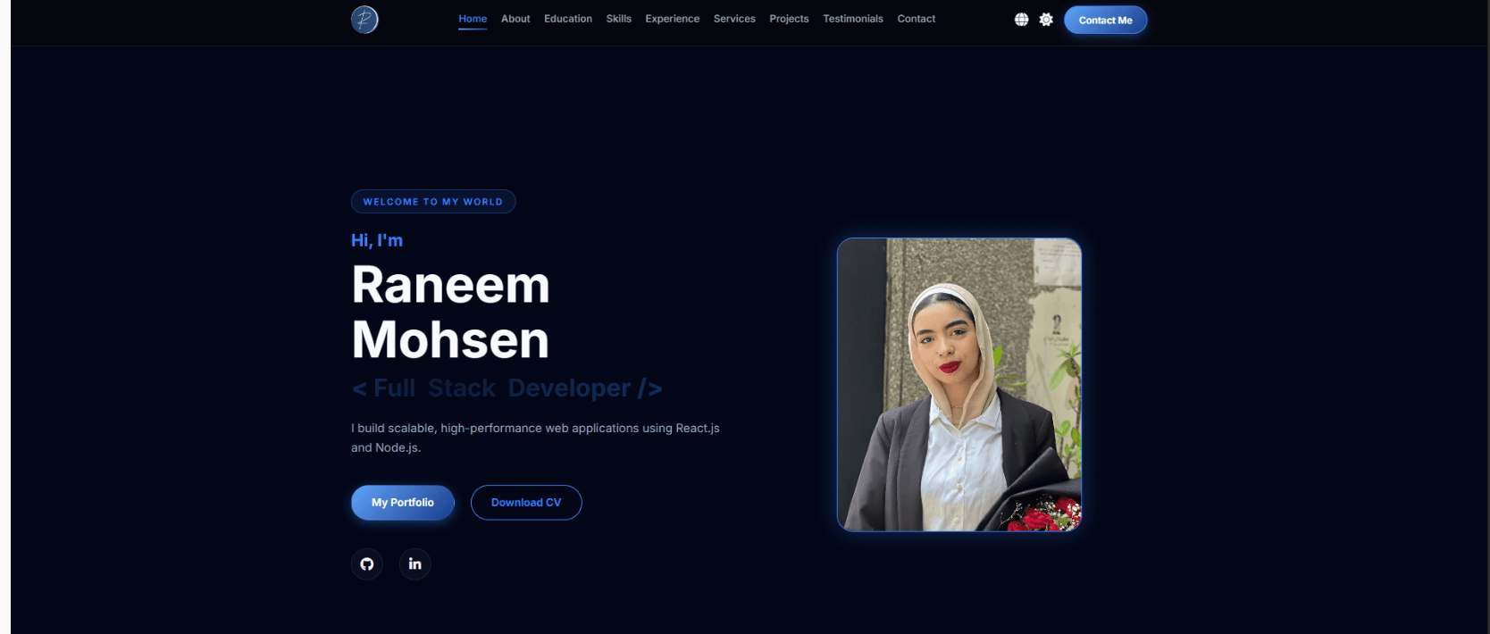Viewport: 1490px width, 634px height.
Task: Click the Welcome To My World badge
Action: 433,202
